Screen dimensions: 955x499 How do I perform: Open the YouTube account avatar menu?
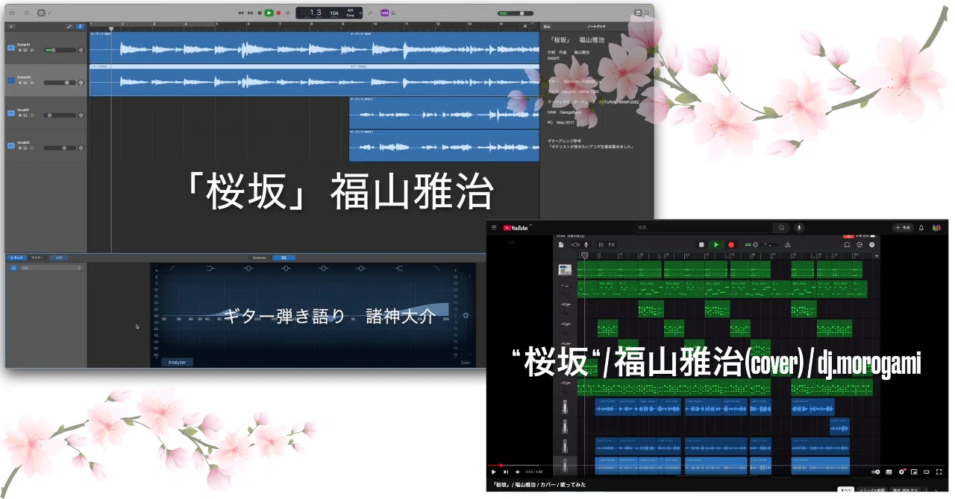[936, 227]
